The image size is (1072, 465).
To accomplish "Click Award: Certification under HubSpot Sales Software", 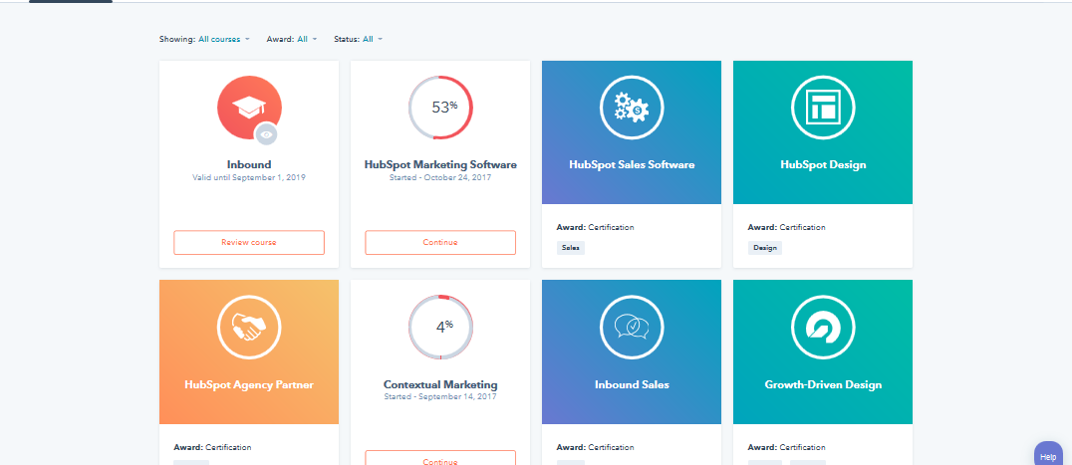I will [x=595, y=227].
